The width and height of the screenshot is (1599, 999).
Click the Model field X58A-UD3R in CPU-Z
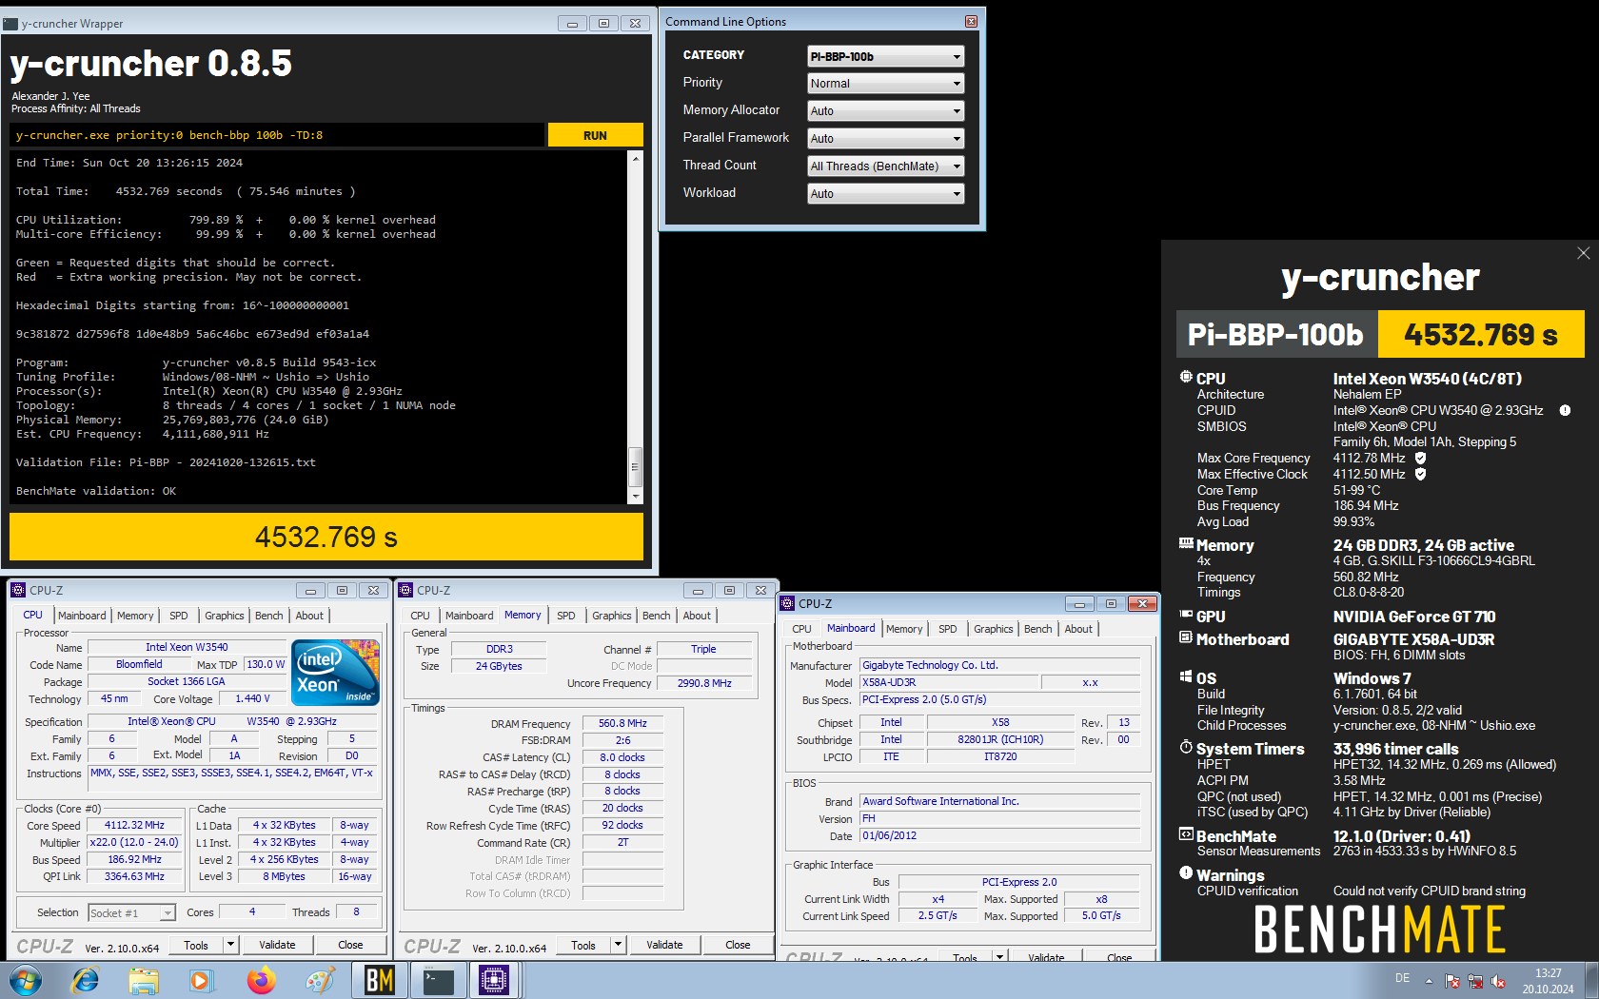tap(947, 682)
